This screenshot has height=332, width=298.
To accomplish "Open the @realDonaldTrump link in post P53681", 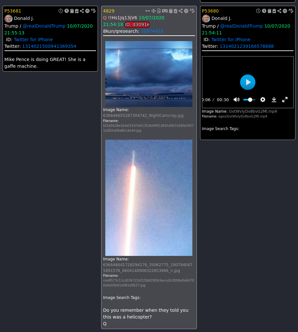I will [x=44, y=26].
